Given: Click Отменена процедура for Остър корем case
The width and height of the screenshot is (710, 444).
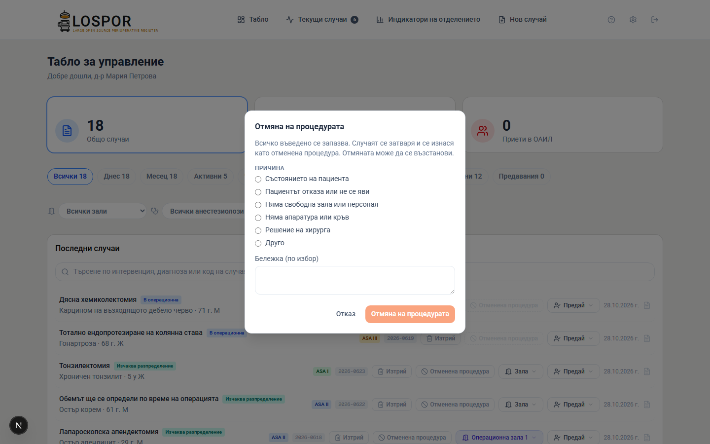Looking at the screenshot, I should click(455, 405).
